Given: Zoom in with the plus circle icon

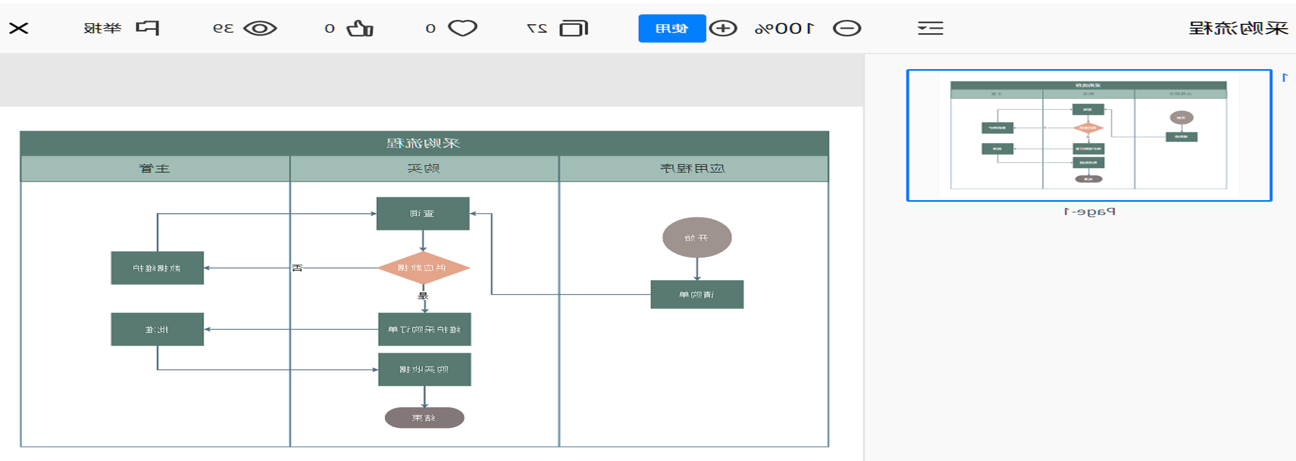Looking at the screenshot, I should 723,28.
